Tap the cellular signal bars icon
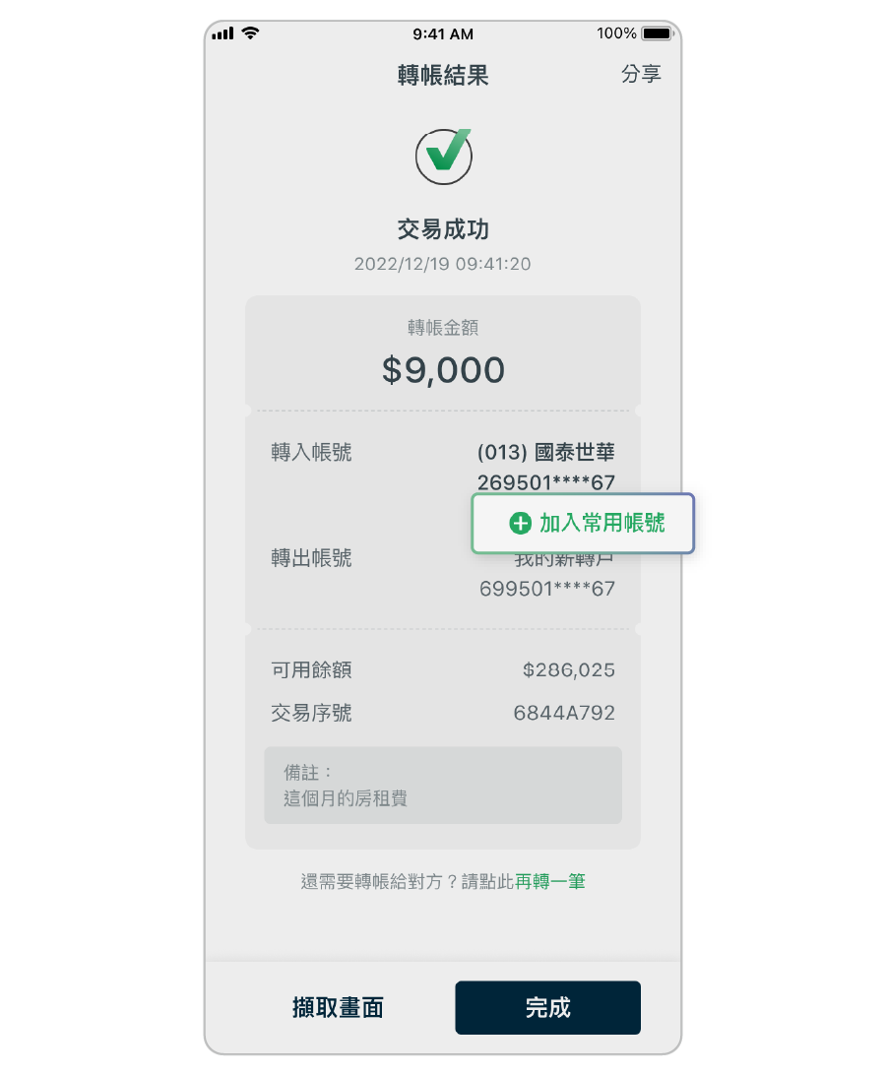Image resolution: width=886 pixels, height=1075 pixels. pos(222,32)
